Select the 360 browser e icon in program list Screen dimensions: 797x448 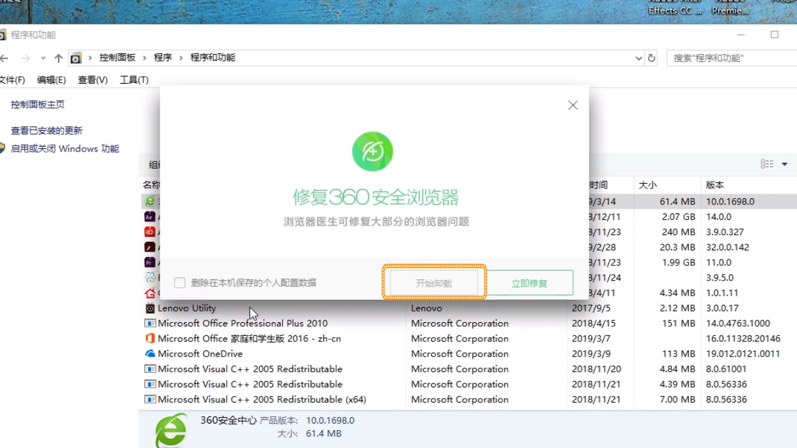150,202
